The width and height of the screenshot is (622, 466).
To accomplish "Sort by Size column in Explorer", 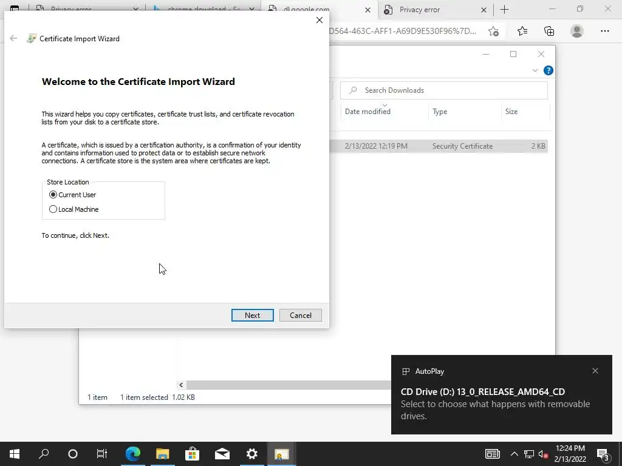I will click(x=525, y=112).
